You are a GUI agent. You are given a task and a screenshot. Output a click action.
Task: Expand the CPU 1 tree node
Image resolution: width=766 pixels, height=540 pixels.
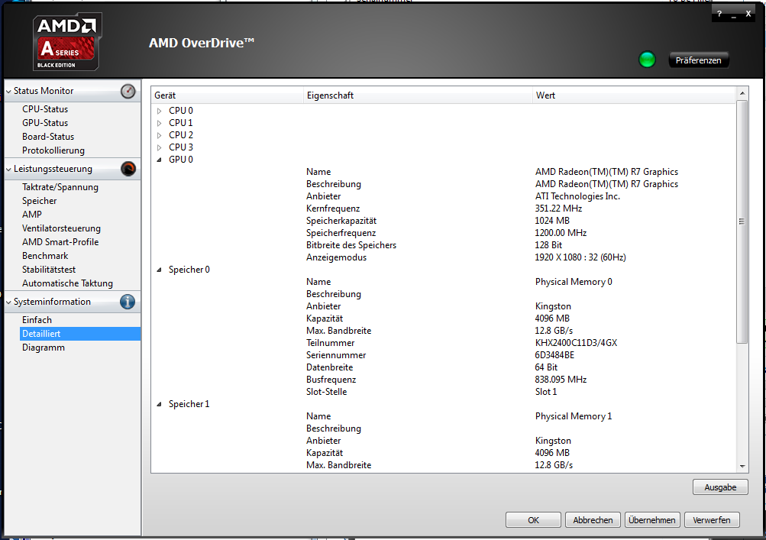[160, 123]
